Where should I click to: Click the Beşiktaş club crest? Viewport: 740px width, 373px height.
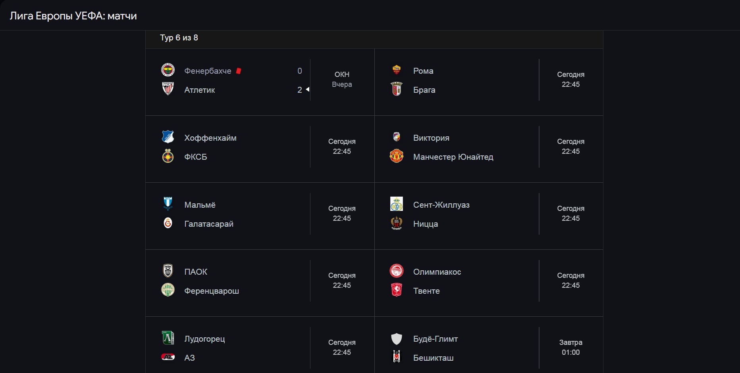pos(397,357)
